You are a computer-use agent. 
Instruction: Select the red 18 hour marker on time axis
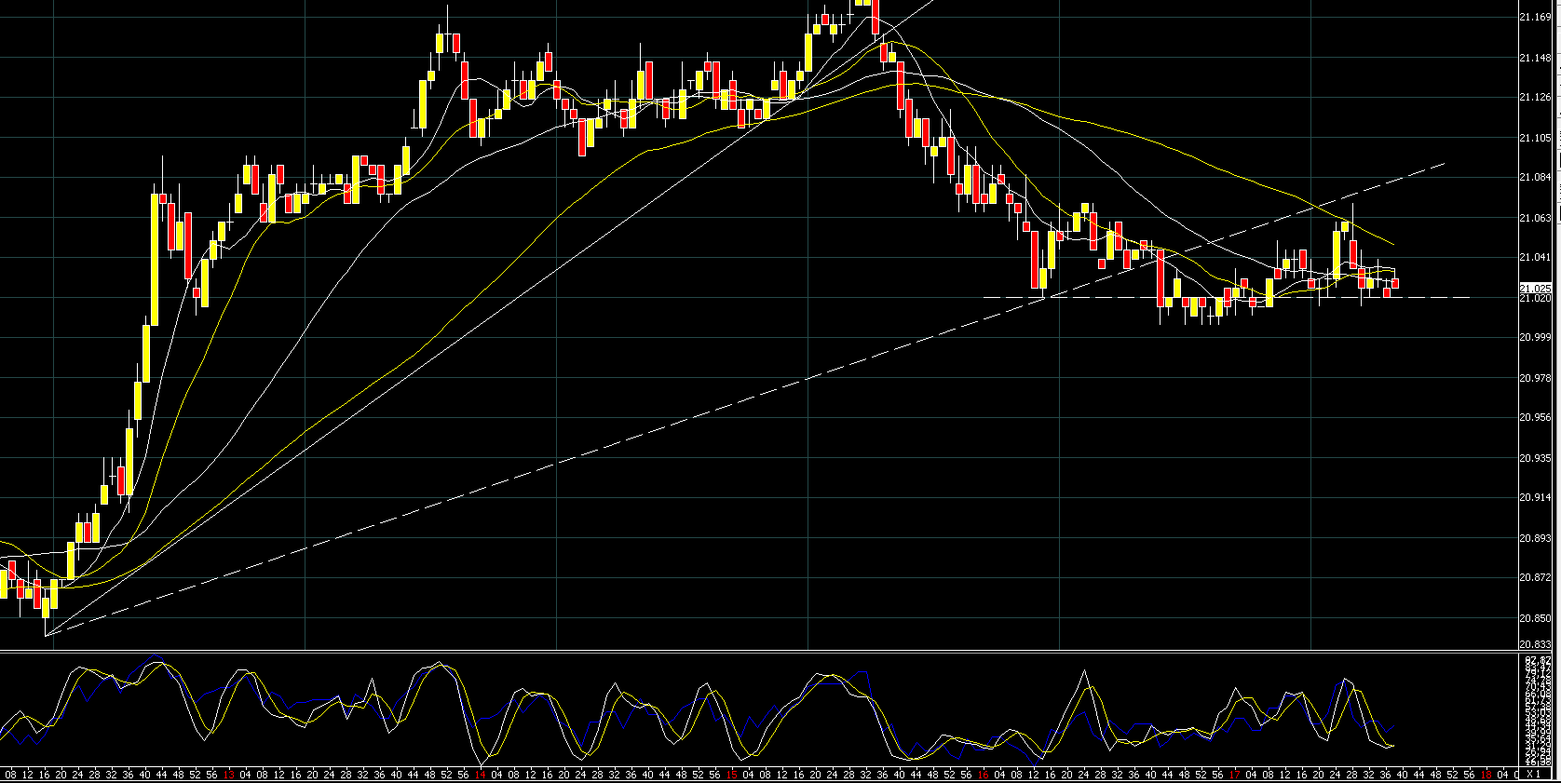click(x=1486, y=775)
